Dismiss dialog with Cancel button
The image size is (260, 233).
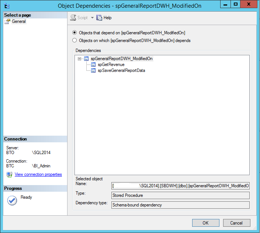(x=236, y=223)
